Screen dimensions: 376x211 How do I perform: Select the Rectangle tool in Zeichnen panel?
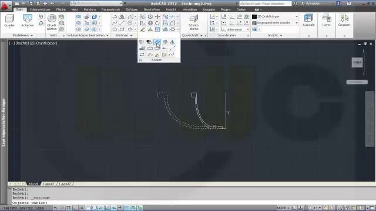pos(122,29)
